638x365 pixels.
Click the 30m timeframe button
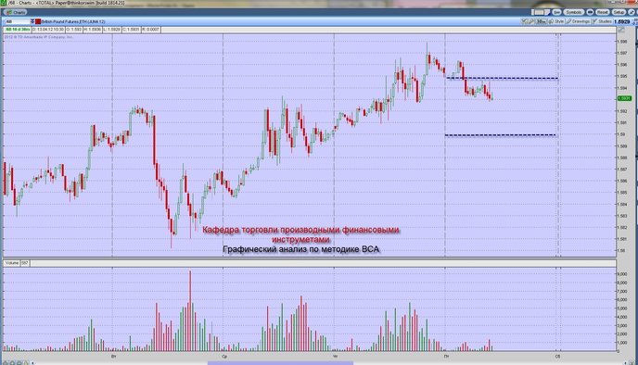tap(542, 21)
